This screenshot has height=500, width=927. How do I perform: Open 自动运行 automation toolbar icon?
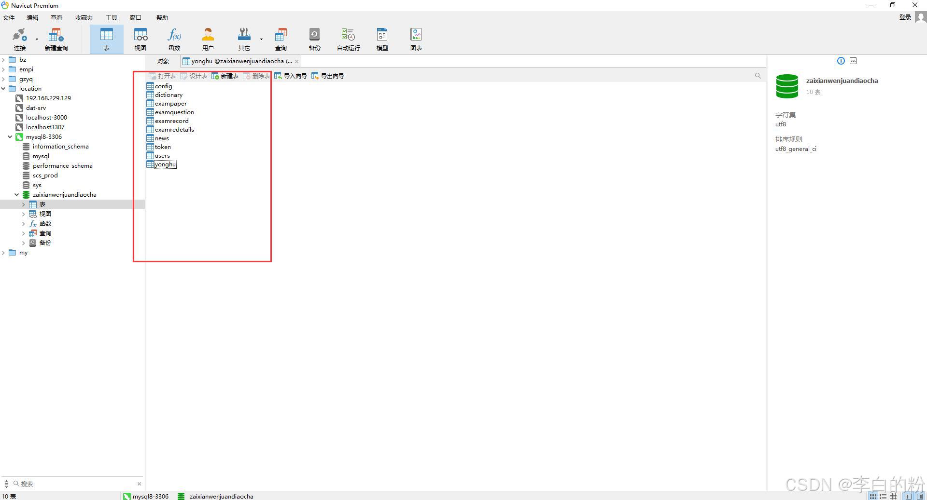point(348,39)
